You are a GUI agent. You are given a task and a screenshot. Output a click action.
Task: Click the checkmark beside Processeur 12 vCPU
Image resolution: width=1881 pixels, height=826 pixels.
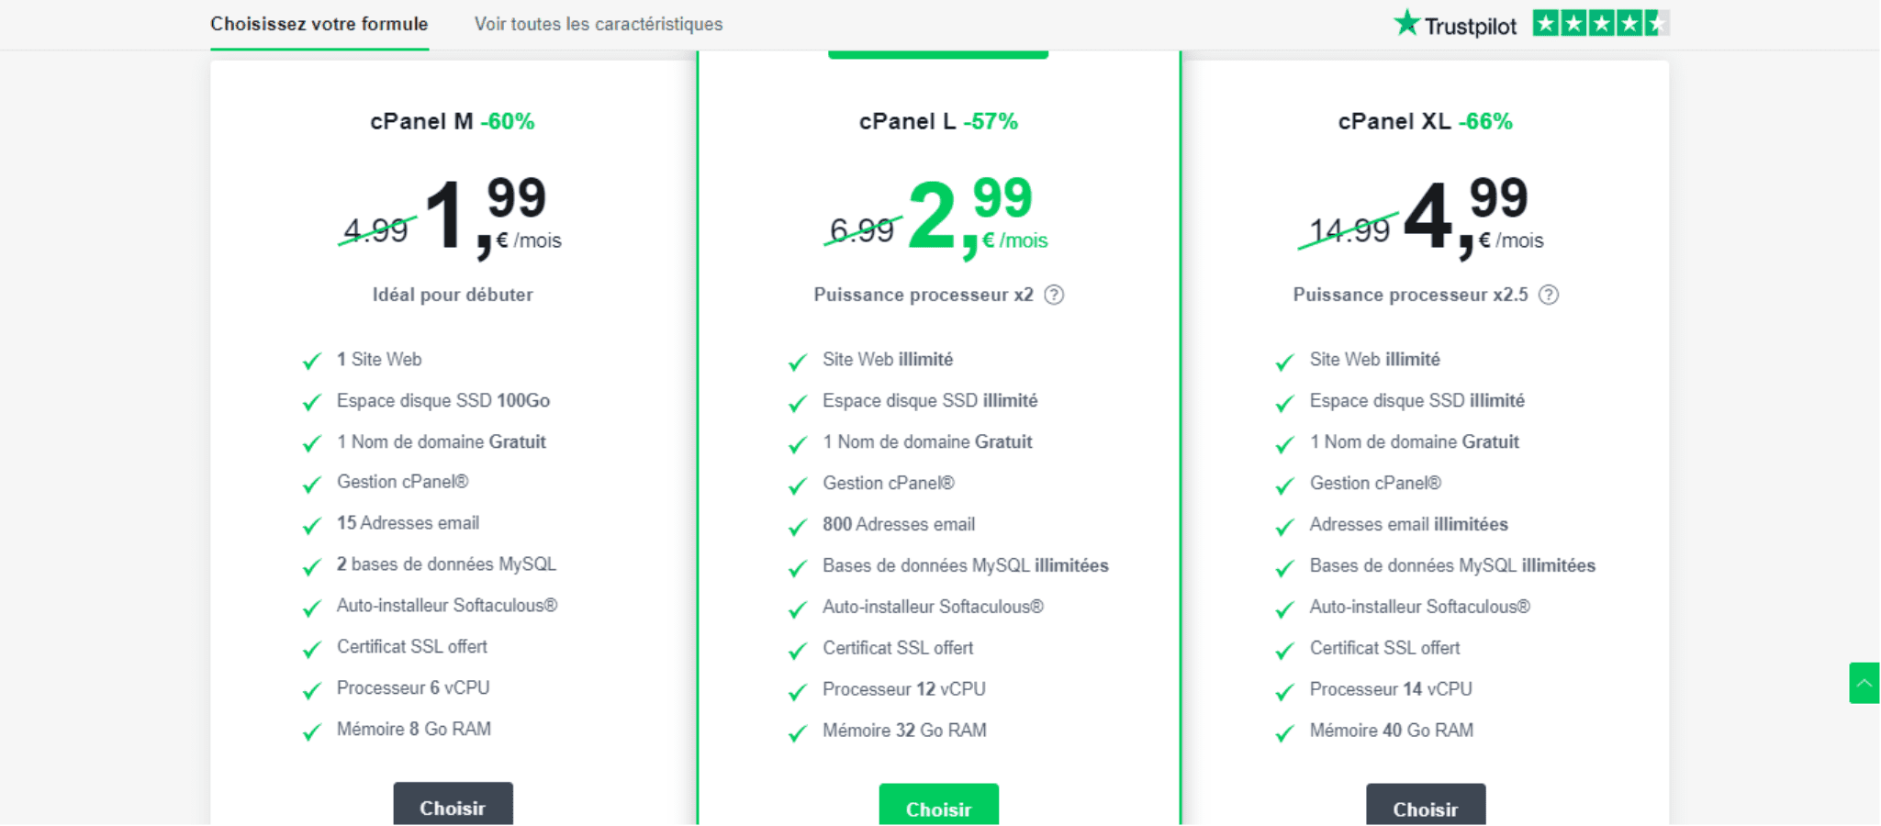(798, 691)
